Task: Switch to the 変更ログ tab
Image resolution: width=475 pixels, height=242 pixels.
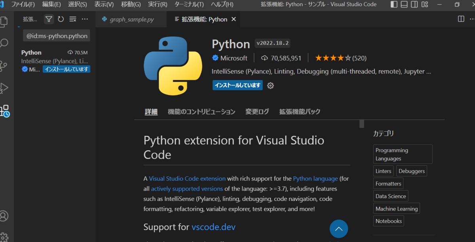Action: click(x=257, y=112)
